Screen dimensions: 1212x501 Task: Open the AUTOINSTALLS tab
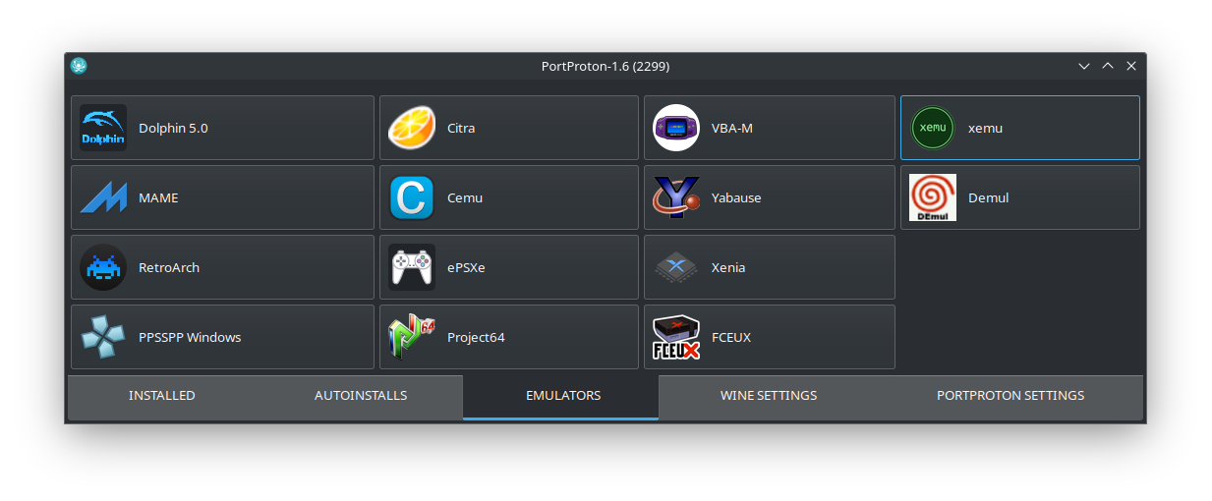click(x=361, y=396)
